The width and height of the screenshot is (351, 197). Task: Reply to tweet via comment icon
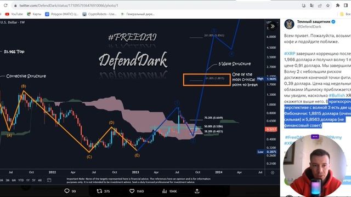tap(67, 191)
